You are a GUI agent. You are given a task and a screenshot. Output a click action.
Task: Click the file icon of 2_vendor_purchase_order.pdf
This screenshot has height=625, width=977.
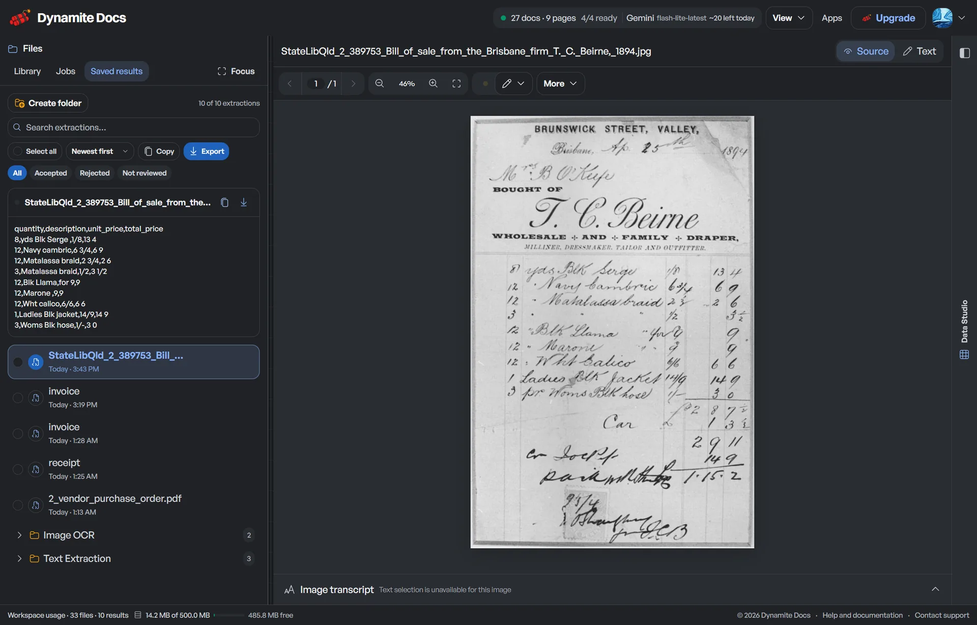pos(36,505)
